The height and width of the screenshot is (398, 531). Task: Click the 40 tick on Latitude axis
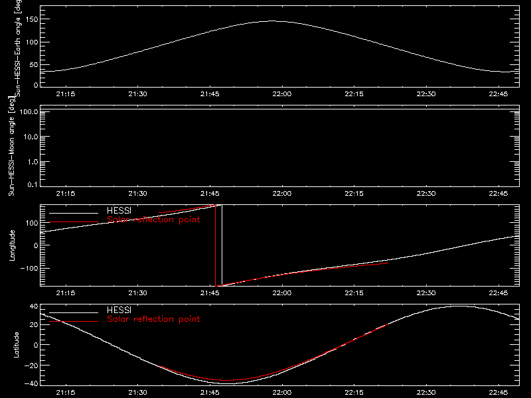pos(34,306)
